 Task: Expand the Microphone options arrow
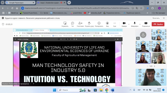point(140,24)
